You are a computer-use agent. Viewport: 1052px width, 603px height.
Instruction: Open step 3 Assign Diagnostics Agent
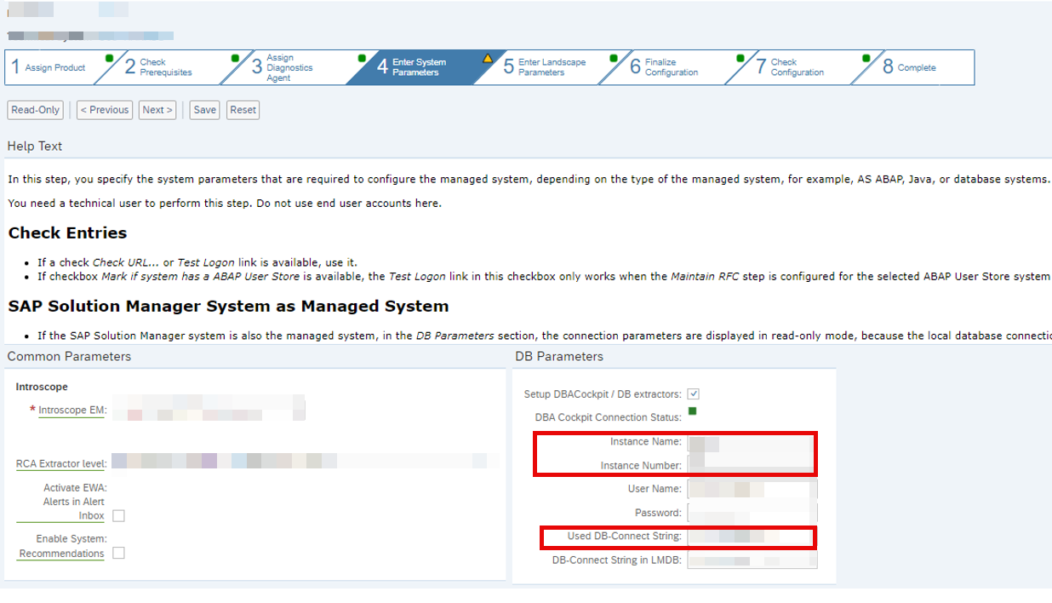coord(289,67)
